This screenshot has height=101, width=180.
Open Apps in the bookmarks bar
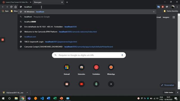click(x=5, y=11)
